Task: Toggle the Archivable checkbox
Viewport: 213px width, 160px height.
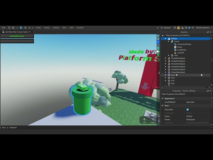Action: click(188, 110)
